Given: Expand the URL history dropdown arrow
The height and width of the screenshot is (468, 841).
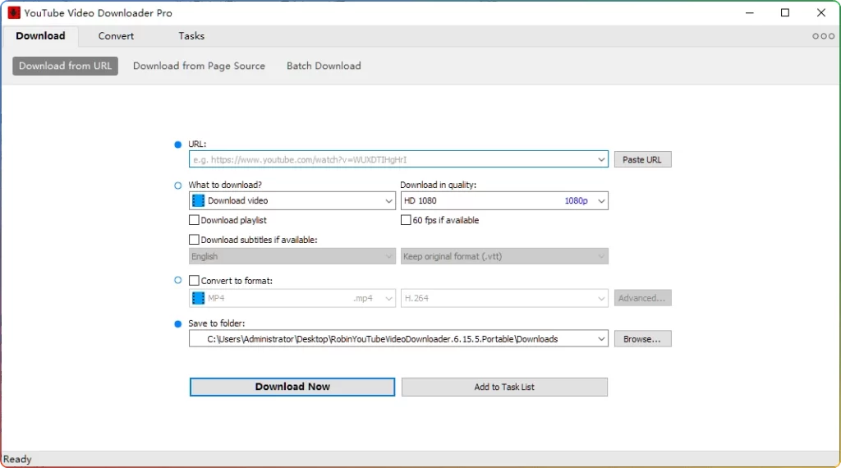Looking at the screenshot, I should click(601, 160).
